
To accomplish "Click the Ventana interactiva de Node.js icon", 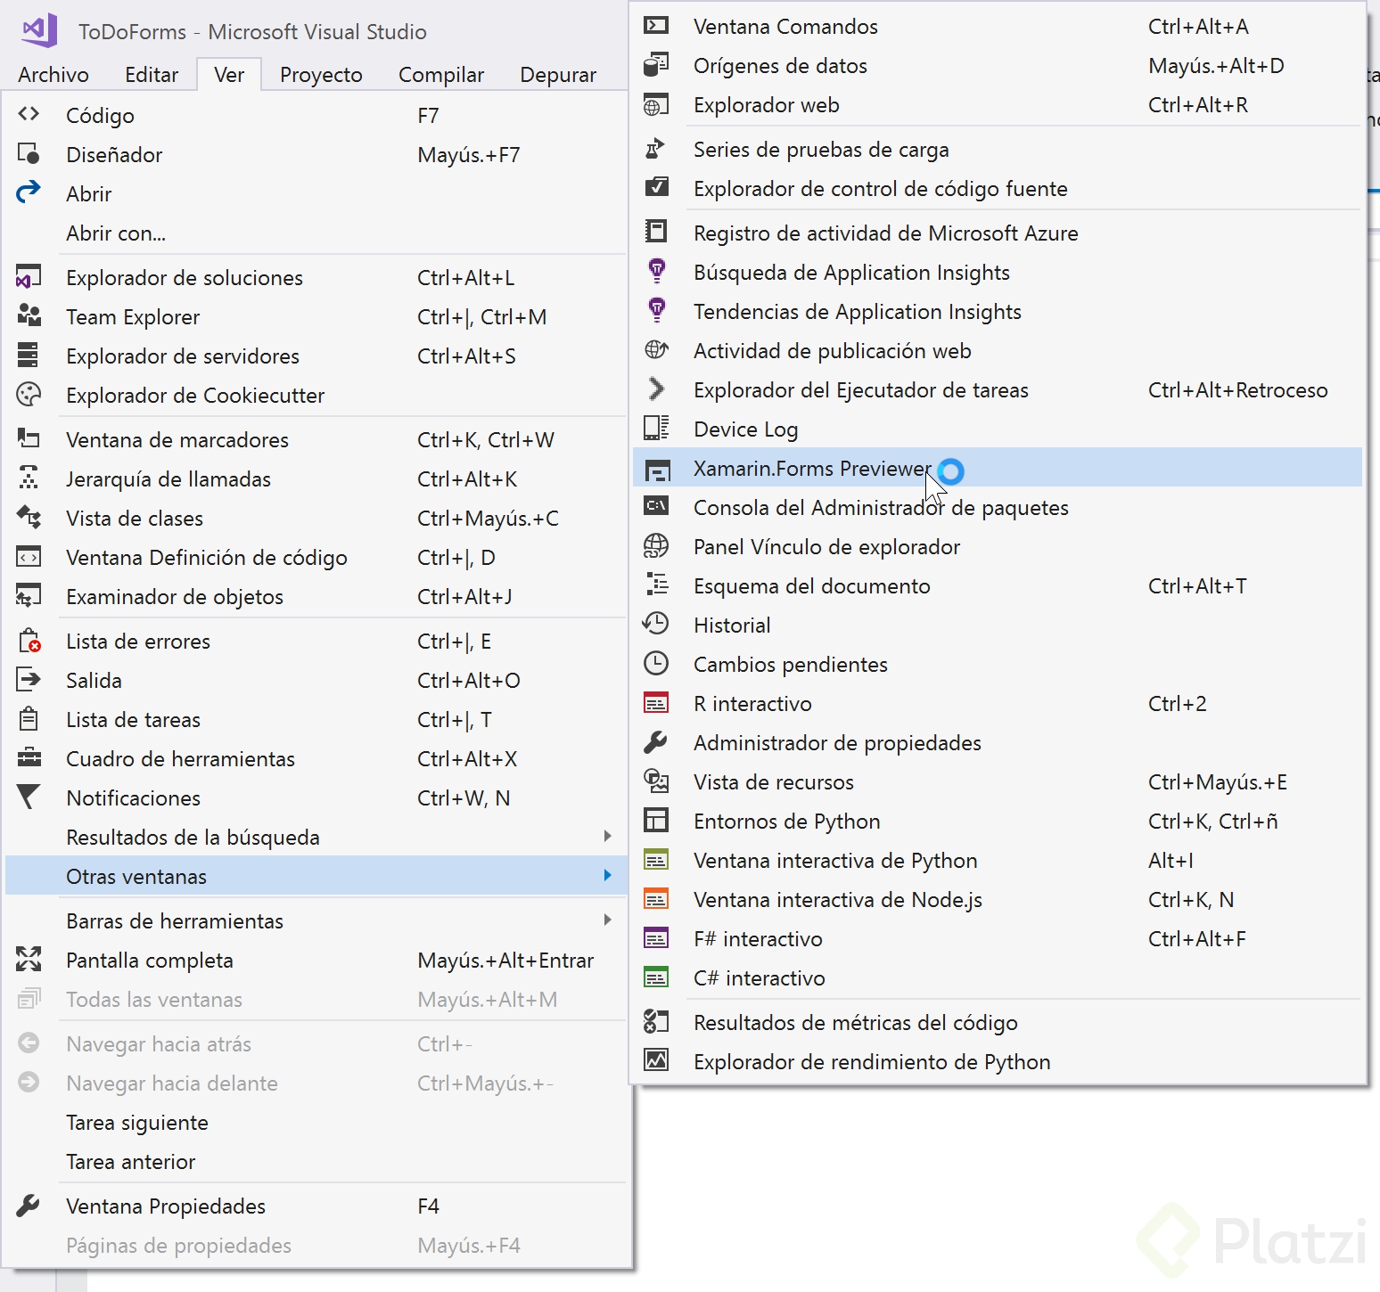I will tap(656, 898).
